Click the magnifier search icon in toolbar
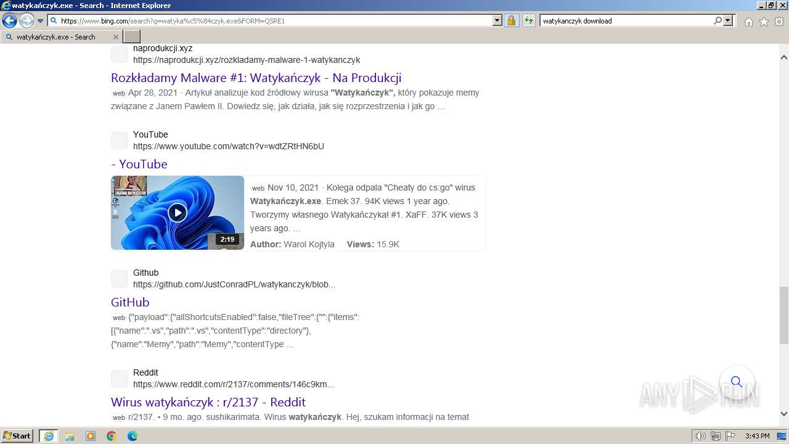 (717, 20)
